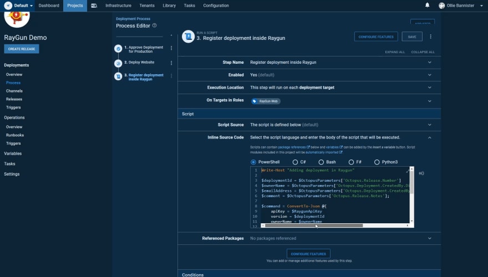Open Channels in sidebar
Image resolution: width=488 pixels, height=277 pixels.
[x=14, y=91]
